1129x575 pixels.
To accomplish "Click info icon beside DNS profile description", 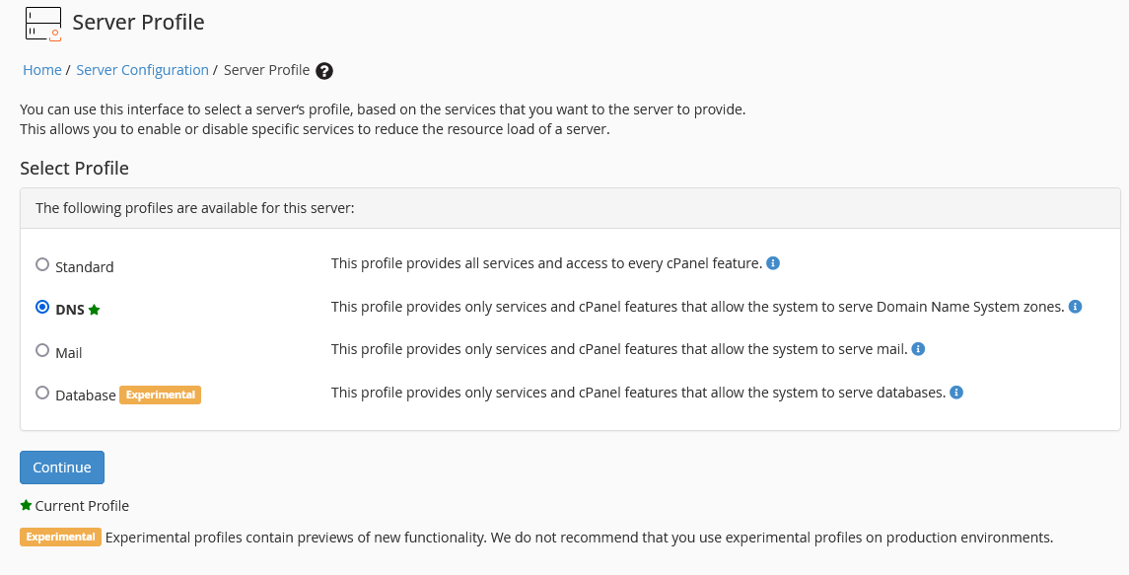I will click(1076, 307).
